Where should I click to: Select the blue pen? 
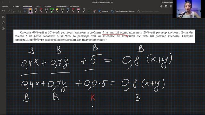(68, 11)
